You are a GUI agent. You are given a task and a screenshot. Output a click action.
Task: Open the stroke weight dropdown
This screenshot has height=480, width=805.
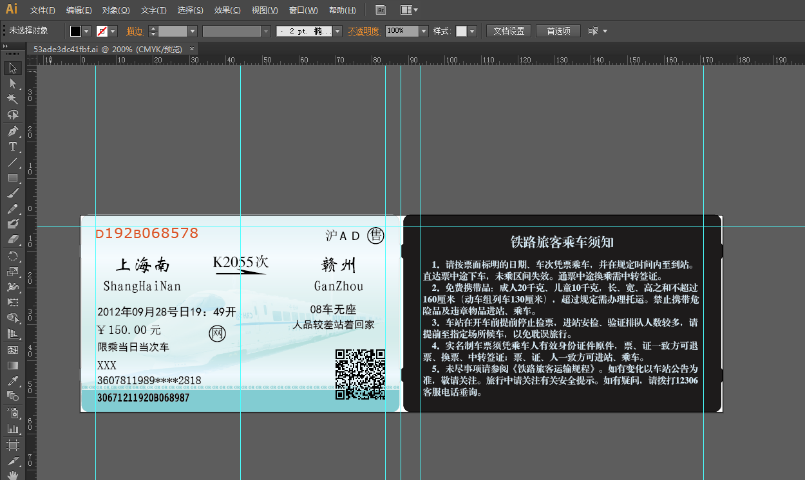coord(193,31)
